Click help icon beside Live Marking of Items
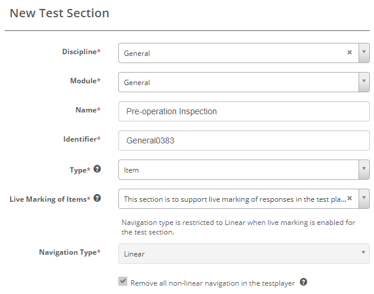This screenshot has width=374, height=294. (x=97, y=198)
